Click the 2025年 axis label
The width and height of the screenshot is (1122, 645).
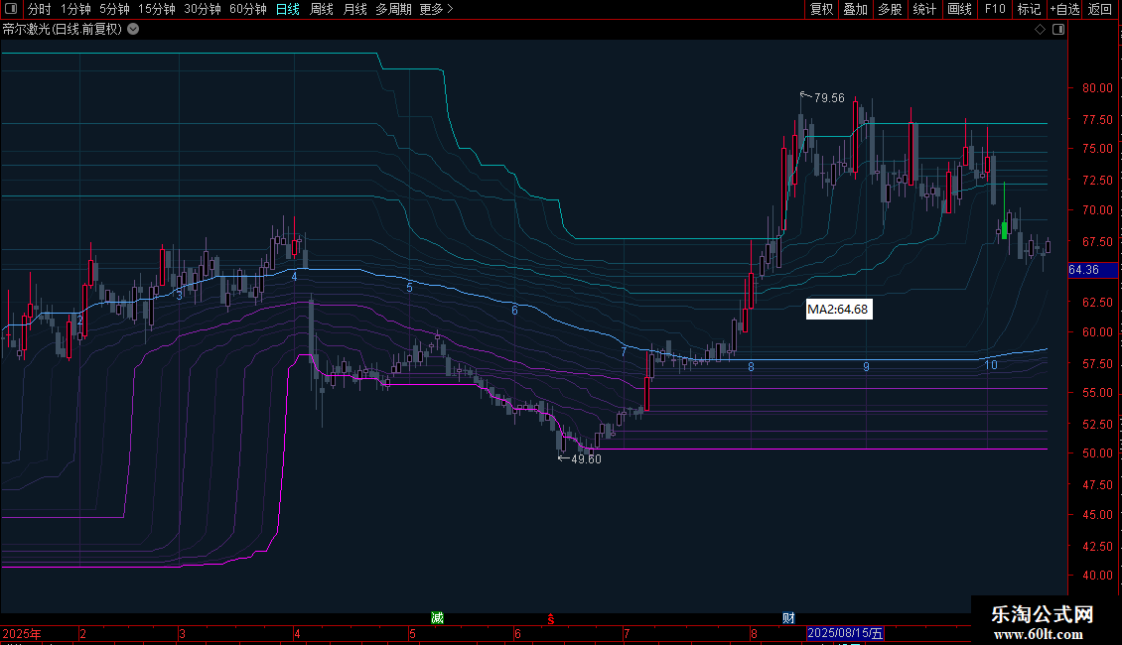pyautogui.click(x=22, y=633)
